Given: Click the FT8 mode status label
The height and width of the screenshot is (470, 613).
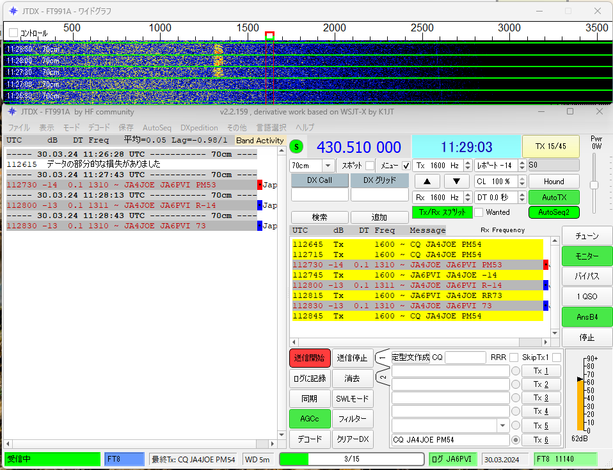Looking at the screenshot, I should point(124,459).
